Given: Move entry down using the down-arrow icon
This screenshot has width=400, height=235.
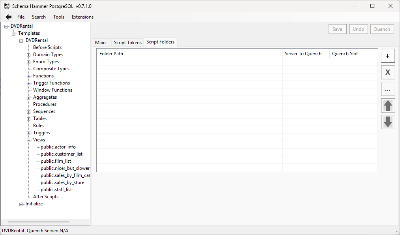Looking at the screenshot, I should [388, 122].
